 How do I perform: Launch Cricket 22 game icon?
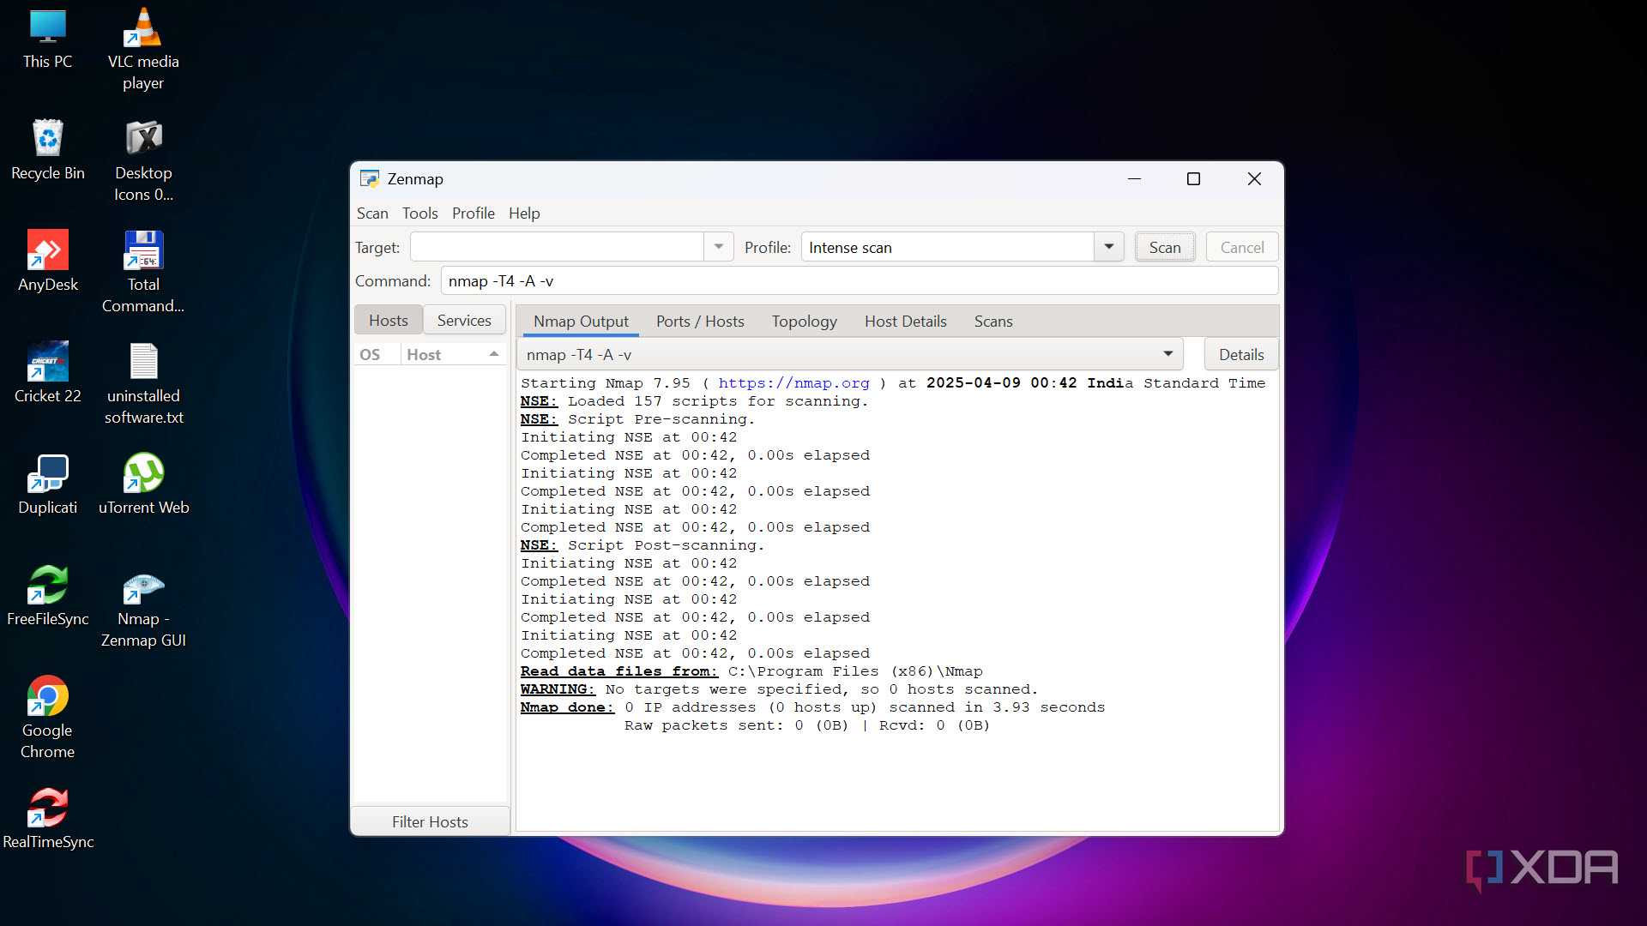click(48, 373)
